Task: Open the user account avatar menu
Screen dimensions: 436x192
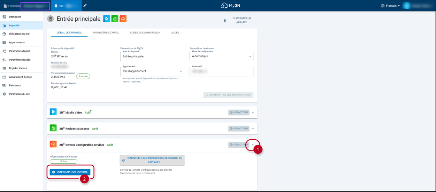Action: point(406,6)
